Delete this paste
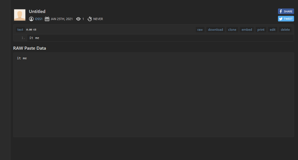Image resolution: width=298 pixels, height=160 pixels. click(285, 30)
